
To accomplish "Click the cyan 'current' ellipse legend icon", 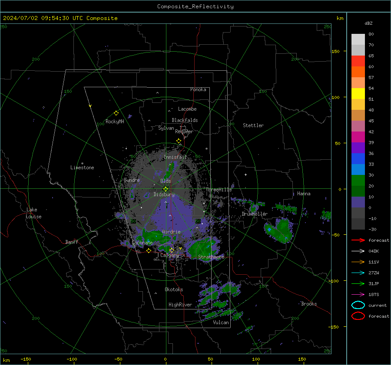I will click(358, 305).
